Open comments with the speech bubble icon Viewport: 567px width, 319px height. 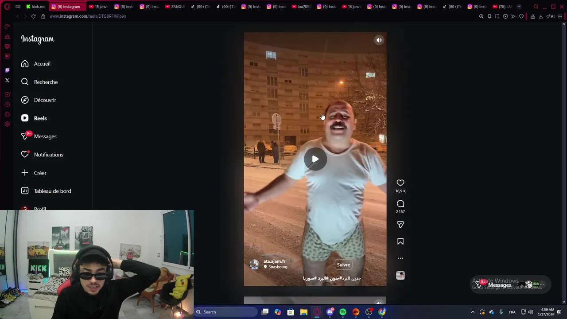[400, 204]
